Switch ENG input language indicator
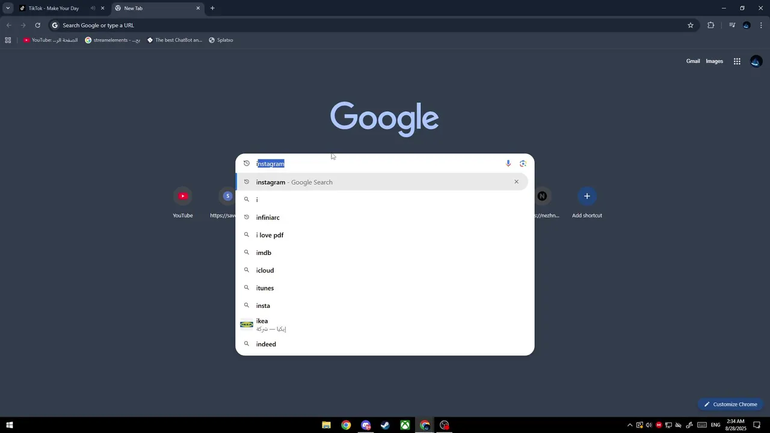Viewport: 770px width, 433px height. pyautogui.click(x=716, y=425)
